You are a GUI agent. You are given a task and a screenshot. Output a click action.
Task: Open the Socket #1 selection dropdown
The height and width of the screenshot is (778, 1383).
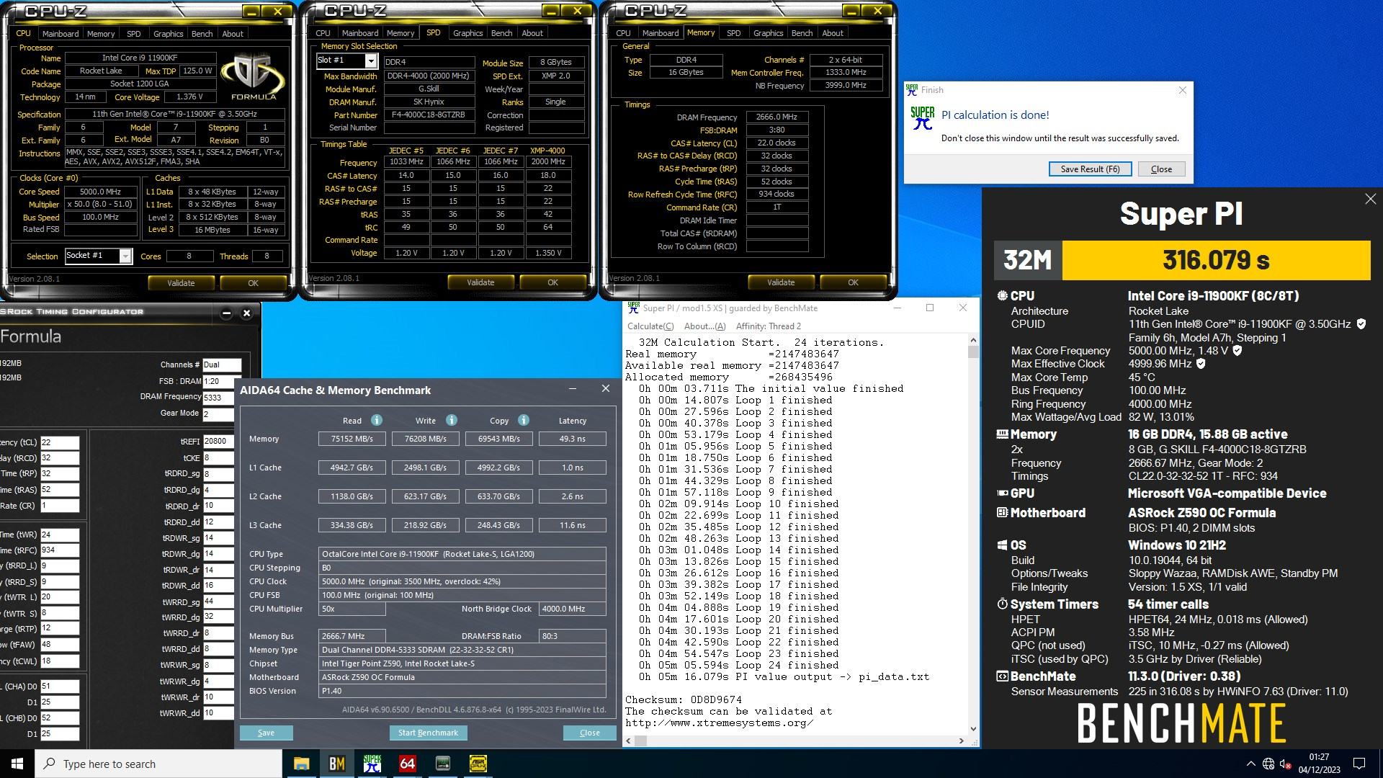[125, 256]
